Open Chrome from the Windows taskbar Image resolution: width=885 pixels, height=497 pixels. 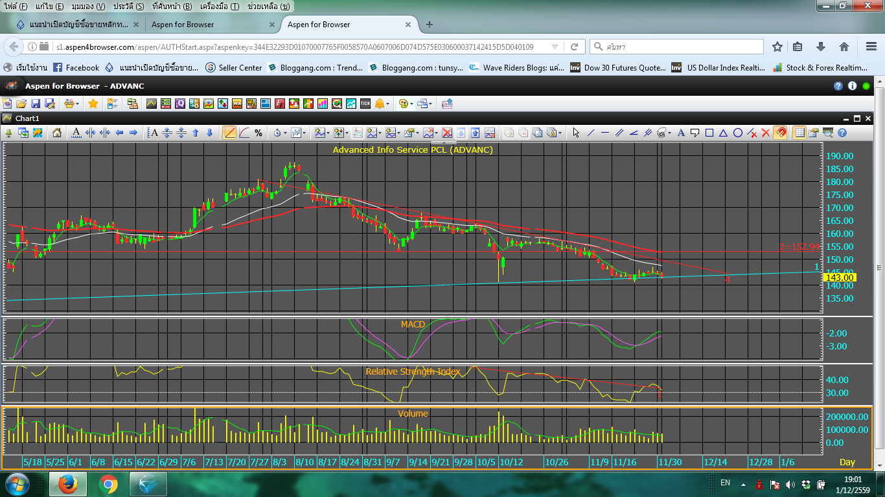pyautogui.click(x=108, y=484)
